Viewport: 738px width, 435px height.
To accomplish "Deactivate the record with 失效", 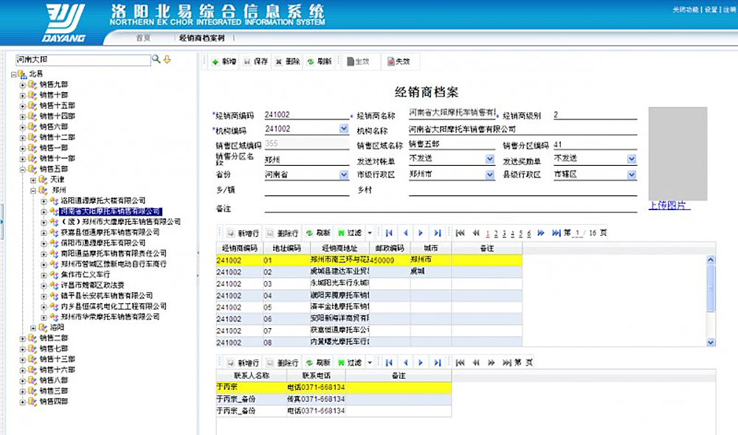I will coord(399,62).
